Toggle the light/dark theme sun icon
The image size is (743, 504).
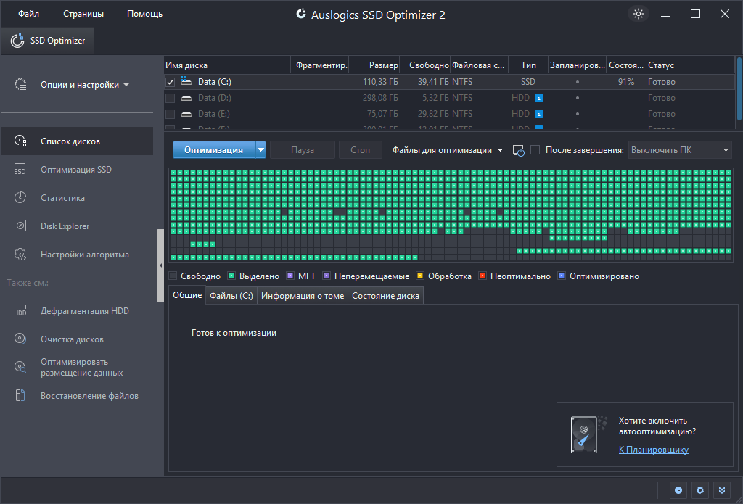pyautogui.click(x=639, y=14)
